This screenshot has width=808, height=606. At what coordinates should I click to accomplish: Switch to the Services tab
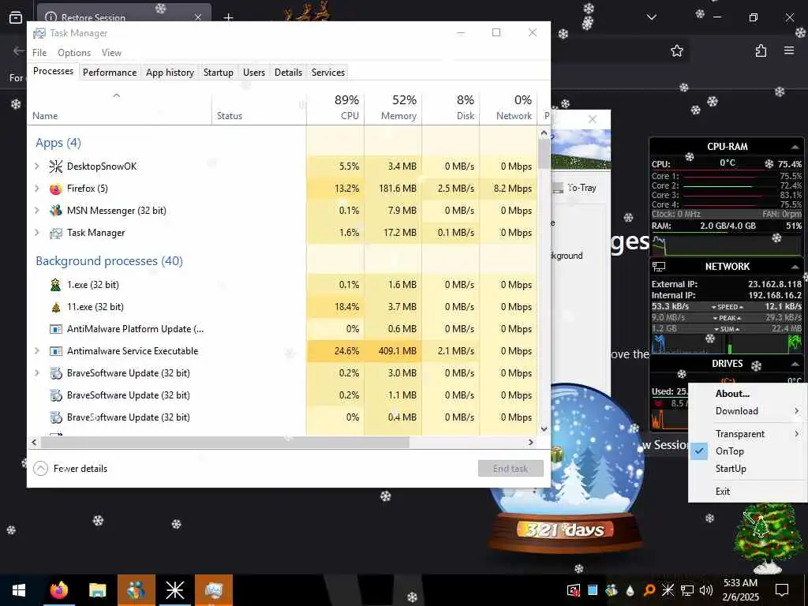pyautogui.click(x=328, y=73)
